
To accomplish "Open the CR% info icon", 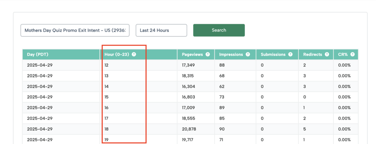I will [x=352, y=55].
